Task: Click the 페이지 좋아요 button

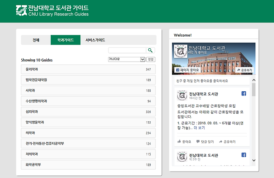Action: tap(187, 70)
